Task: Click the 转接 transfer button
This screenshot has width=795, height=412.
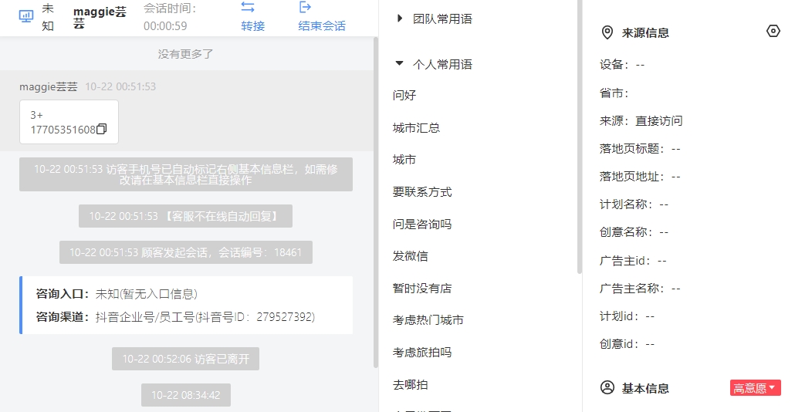Action: click(x=252, y=25)
